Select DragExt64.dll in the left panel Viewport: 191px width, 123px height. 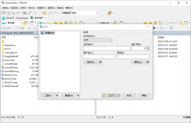pos(11,56)
